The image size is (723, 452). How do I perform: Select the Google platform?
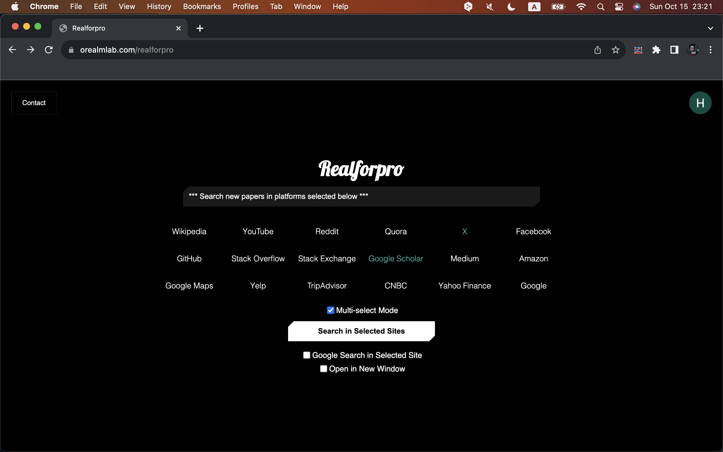coord(533,286)
